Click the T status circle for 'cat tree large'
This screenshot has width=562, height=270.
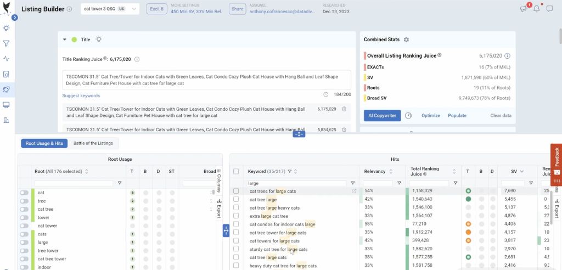468,199
